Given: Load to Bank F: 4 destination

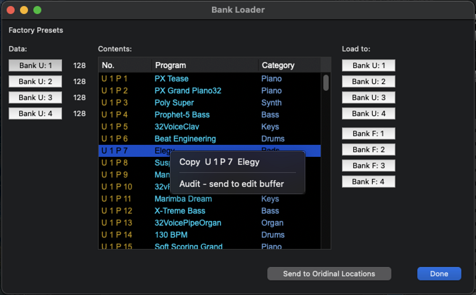Looking at the screenshot, I should [369, 182].
